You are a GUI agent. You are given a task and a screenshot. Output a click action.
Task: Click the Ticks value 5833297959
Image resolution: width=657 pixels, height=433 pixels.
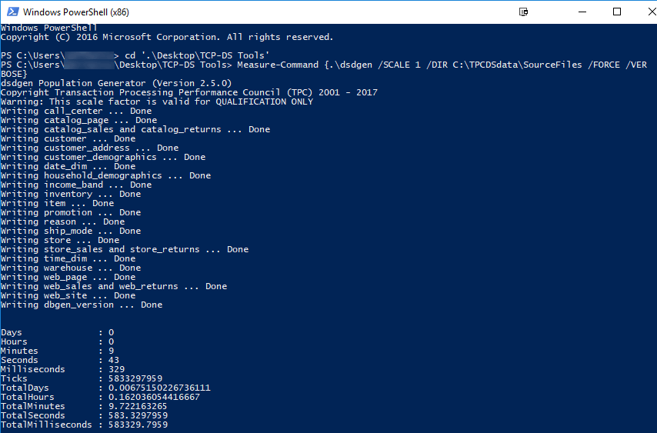tap(135, 378)
